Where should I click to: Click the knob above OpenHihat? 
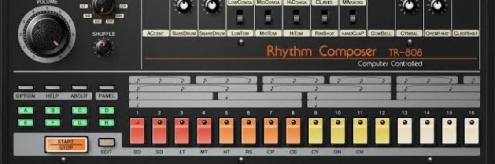(x=437, y=6)
